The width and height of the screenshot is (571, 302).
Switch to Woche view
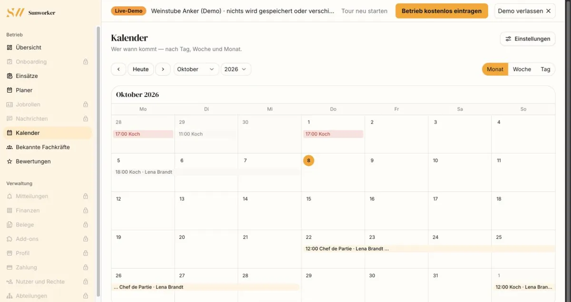click(x=522, y=69)
